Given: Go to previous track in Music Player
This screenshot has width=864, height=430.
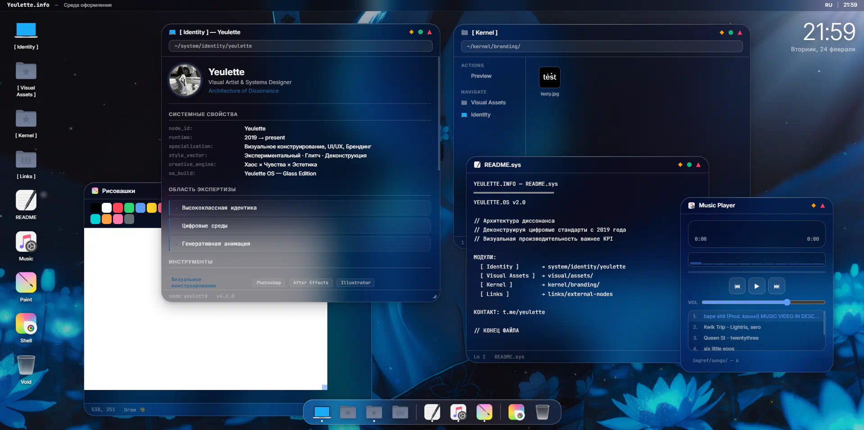Looking at the screenshot, I should [737, 286].
